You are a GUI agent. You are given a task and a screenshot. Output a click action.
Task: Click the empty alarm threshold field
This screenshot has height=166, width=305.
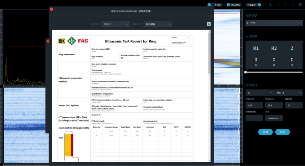click(254, 118)
